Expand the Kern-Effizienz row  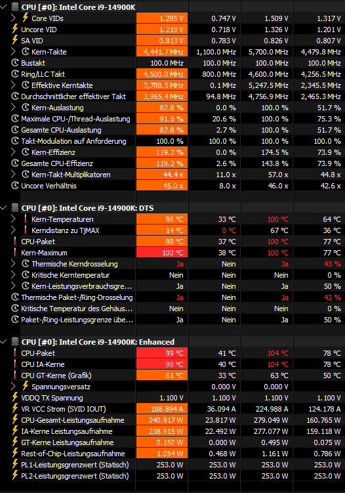tap(13, 152)
